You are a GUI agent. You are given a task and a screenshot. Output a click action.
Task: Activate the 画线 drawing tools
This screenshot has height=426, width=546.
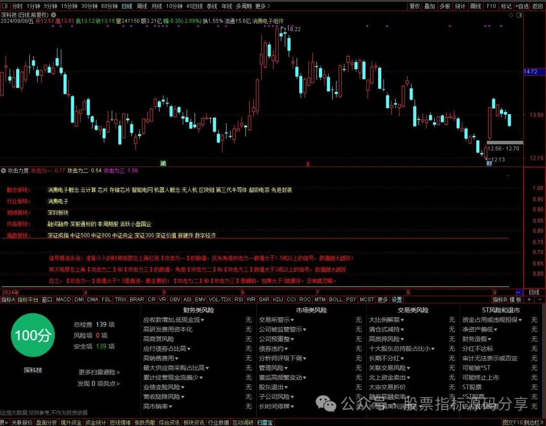click(475, 6)
